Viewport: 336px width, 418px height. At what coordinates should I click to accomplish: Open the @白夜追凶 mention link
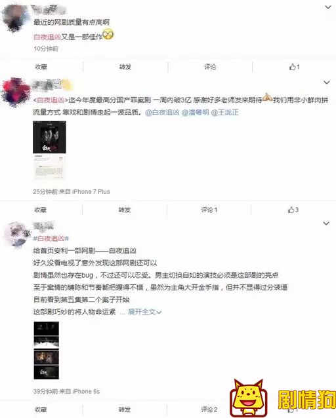(162, 112)
